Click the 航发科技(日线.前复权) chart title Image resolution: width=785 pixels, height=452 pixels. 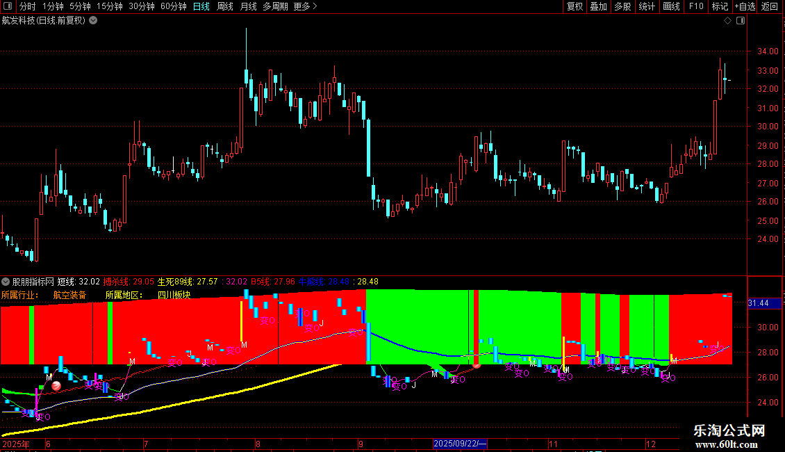44,20
